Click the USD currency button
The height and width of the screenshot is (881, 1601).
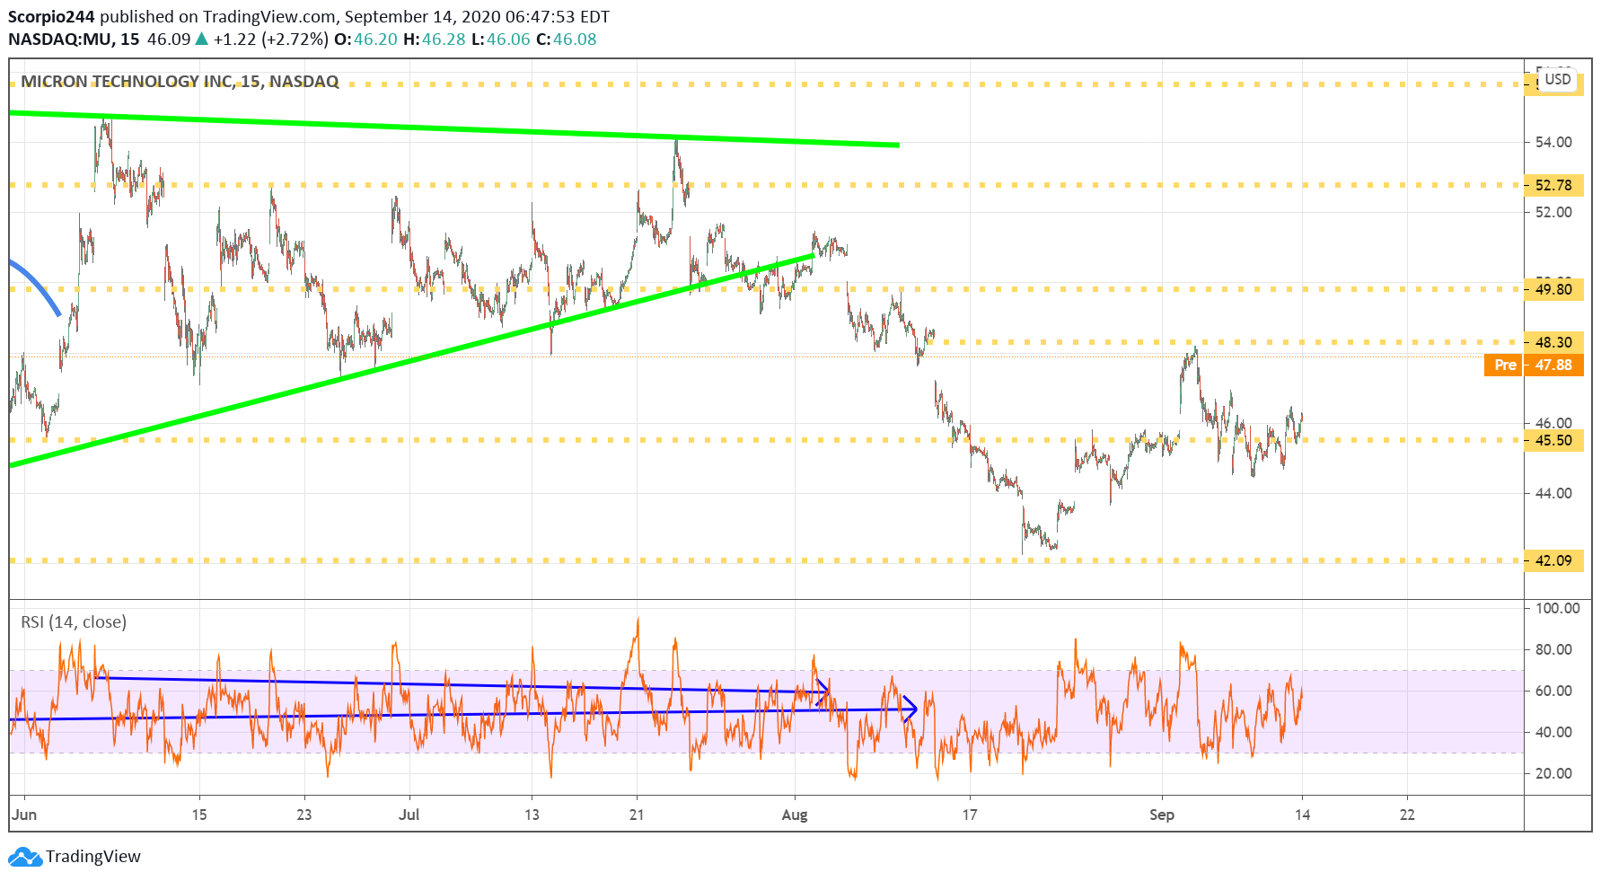tap(1558, 79)
